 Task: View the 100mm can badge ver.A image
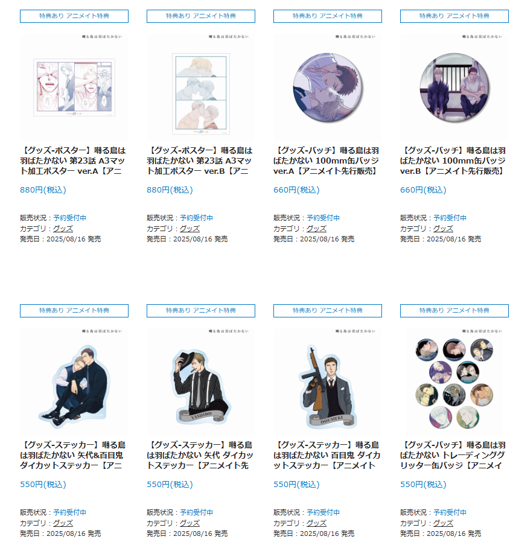[x=328, y=87]
